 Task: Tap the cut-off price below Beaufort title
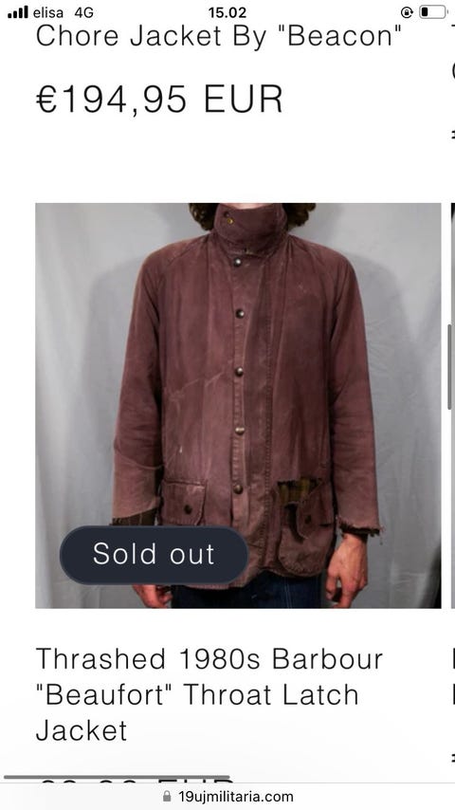click(136, 779)
